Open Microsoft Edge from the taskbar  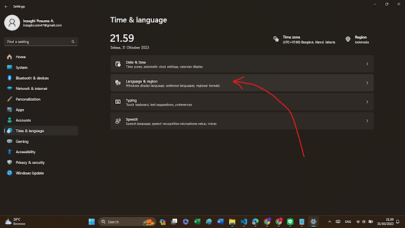255,222
